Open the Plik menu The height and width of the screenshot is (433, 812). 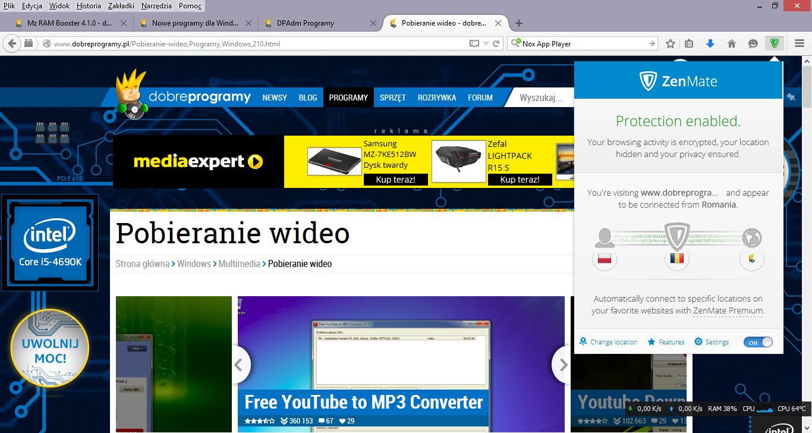tap(9, 6)
